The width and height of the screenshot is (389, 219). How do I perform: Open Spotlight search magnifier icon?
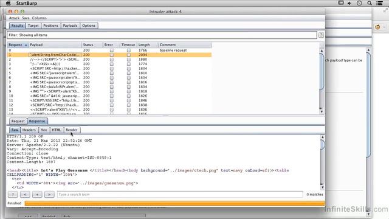[370, 3]
